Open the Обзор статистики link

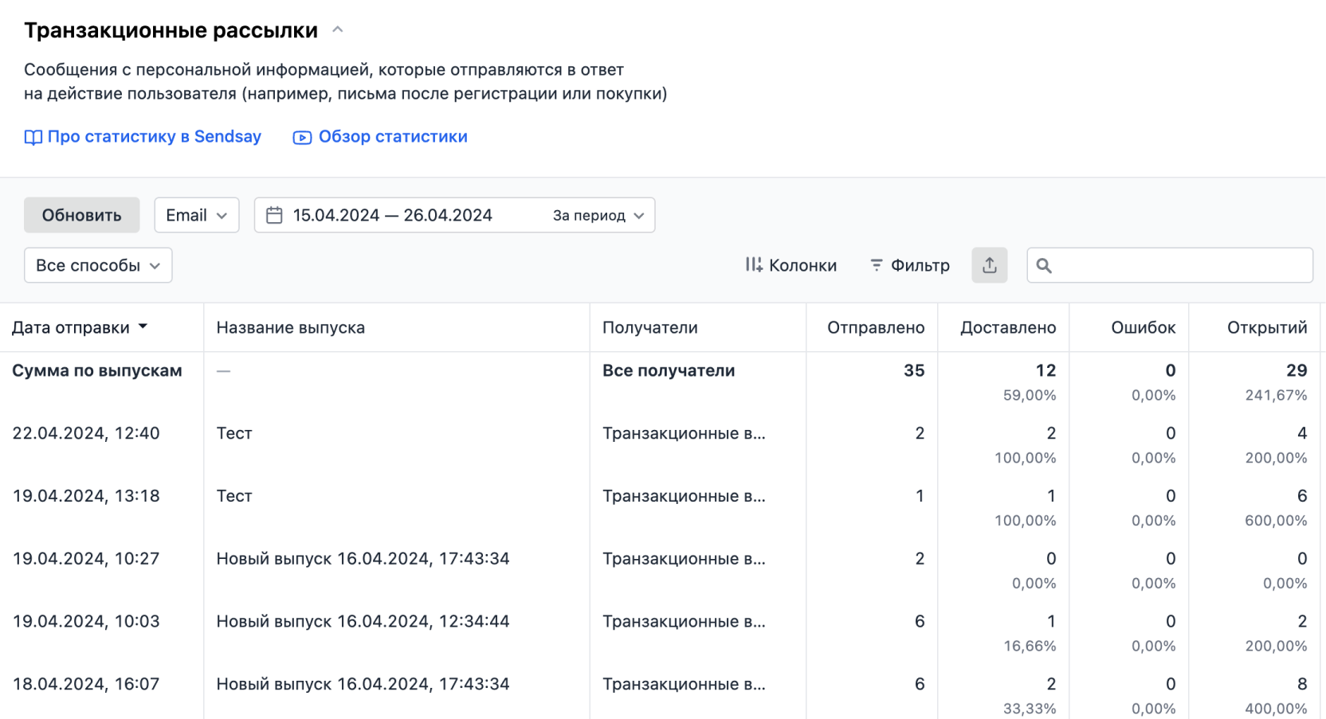(x=393, y=136)
